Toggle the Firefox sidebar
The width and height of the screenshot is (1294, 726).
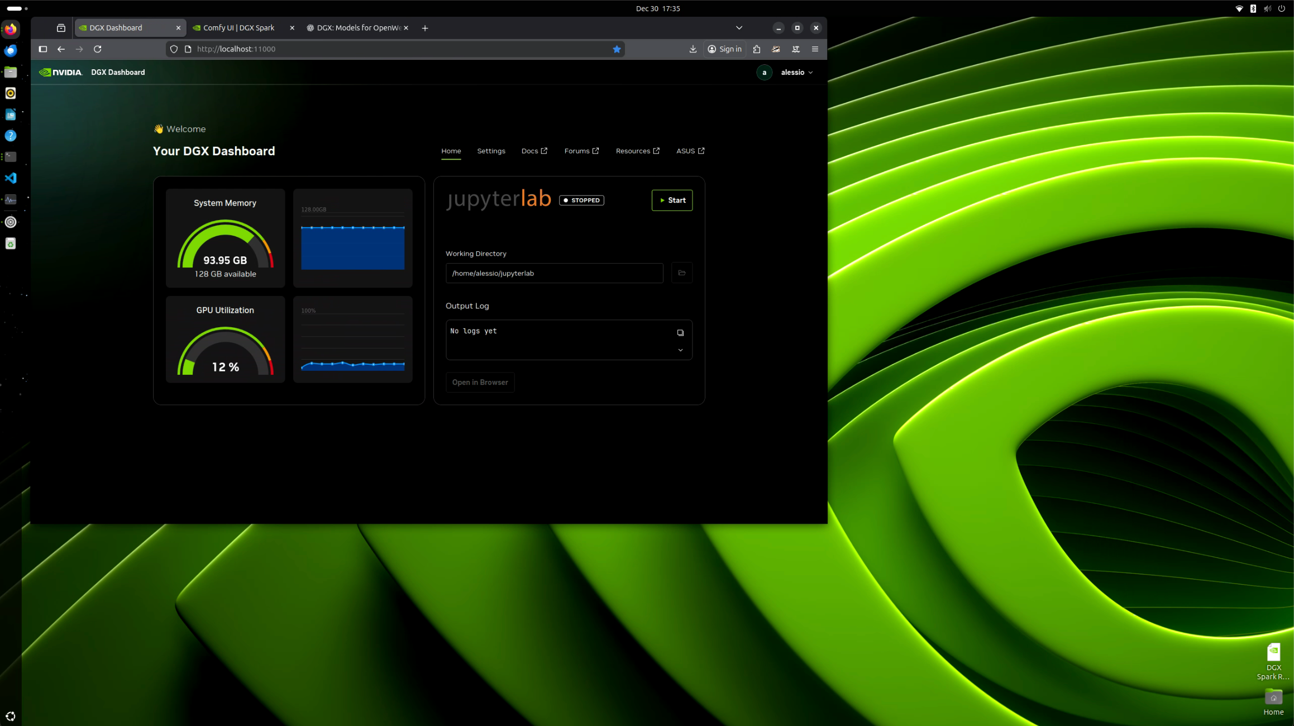(42, 49)
